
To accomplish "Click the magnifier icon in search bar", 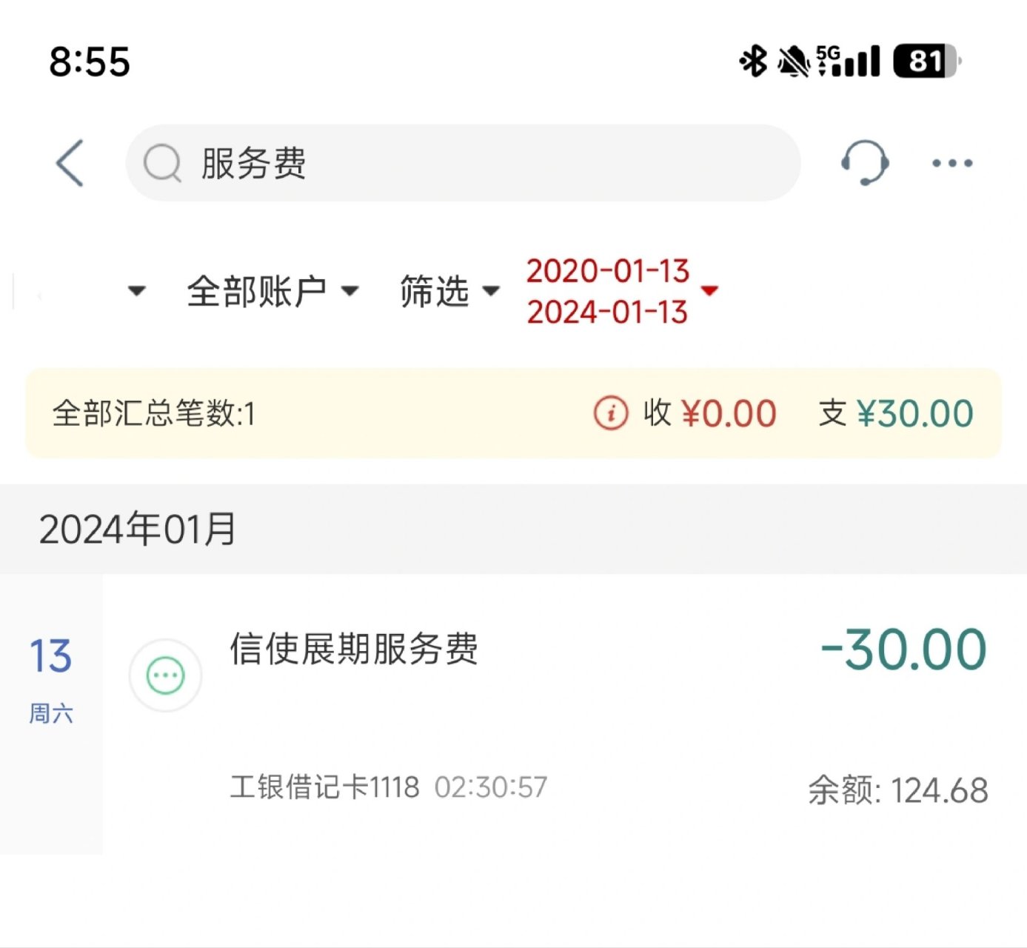I will click(164, 162).
